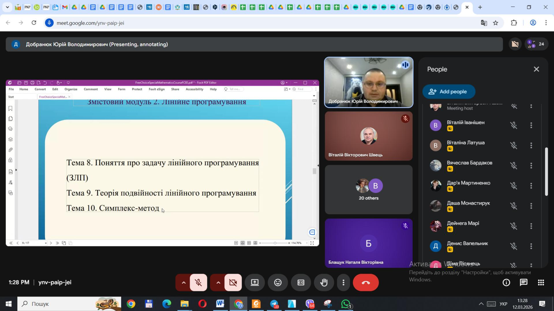554x311 pixels.
Task: Toggle the microphone mute button
Action: (x=198, y=283)
